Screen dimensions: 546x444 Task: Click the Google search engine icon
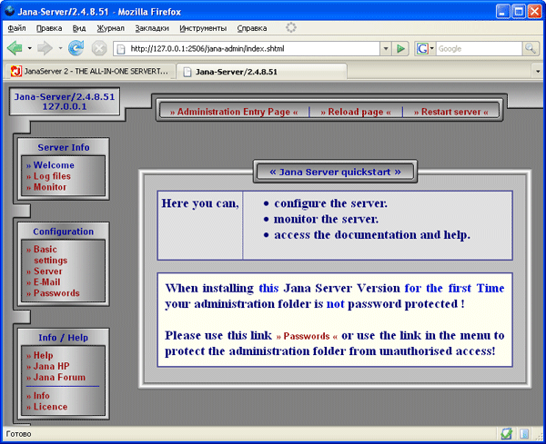422,49
